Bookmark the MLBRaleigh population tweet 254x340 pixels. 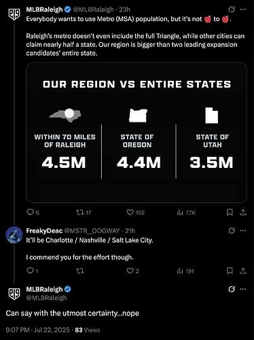coord(230,212)
